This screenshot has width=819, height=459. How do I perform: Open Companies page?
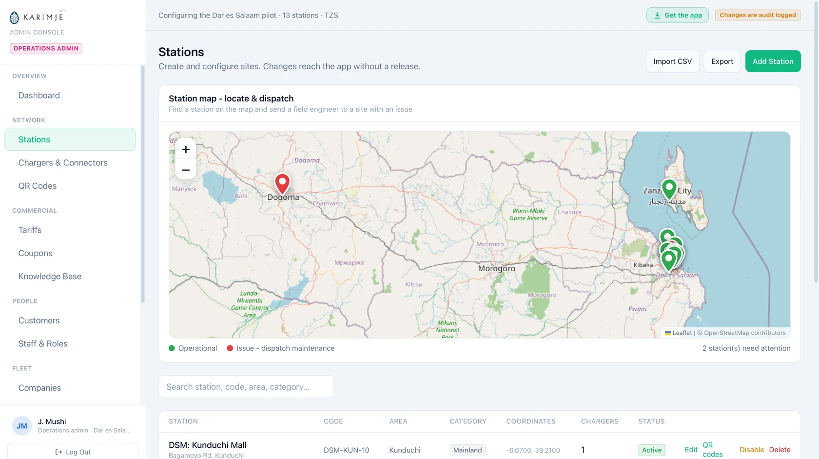pos(70,388)
